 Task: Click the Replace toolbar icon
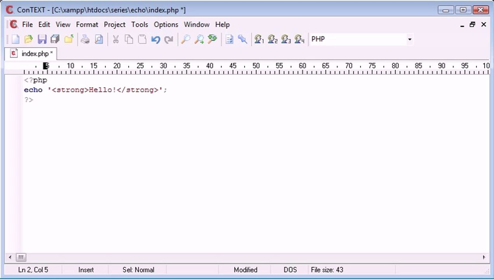click(212, 39)
